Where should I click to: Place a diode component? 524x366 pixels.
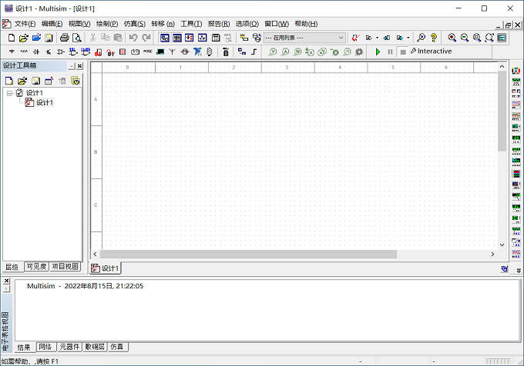[x=36, y=52]
